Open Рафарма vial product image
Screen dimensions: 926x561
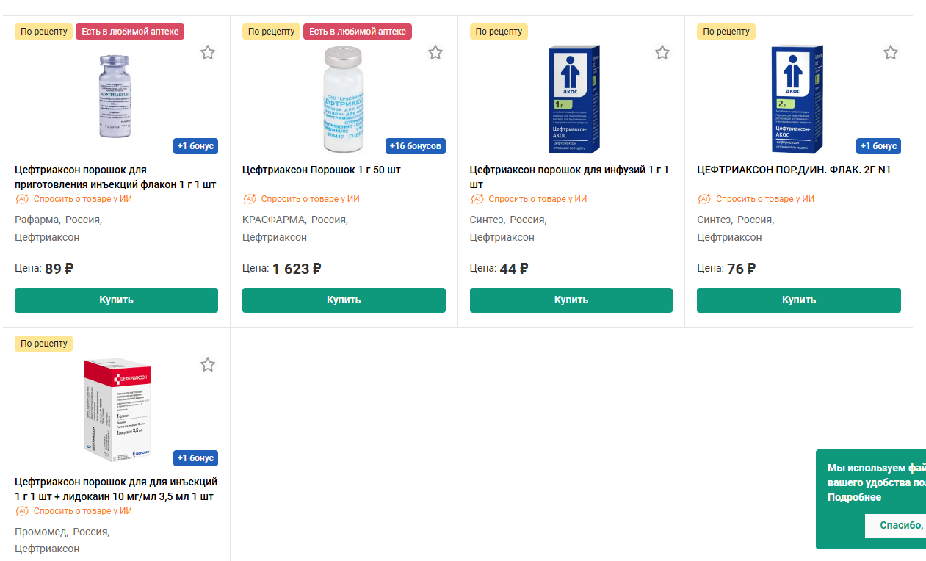116,95
